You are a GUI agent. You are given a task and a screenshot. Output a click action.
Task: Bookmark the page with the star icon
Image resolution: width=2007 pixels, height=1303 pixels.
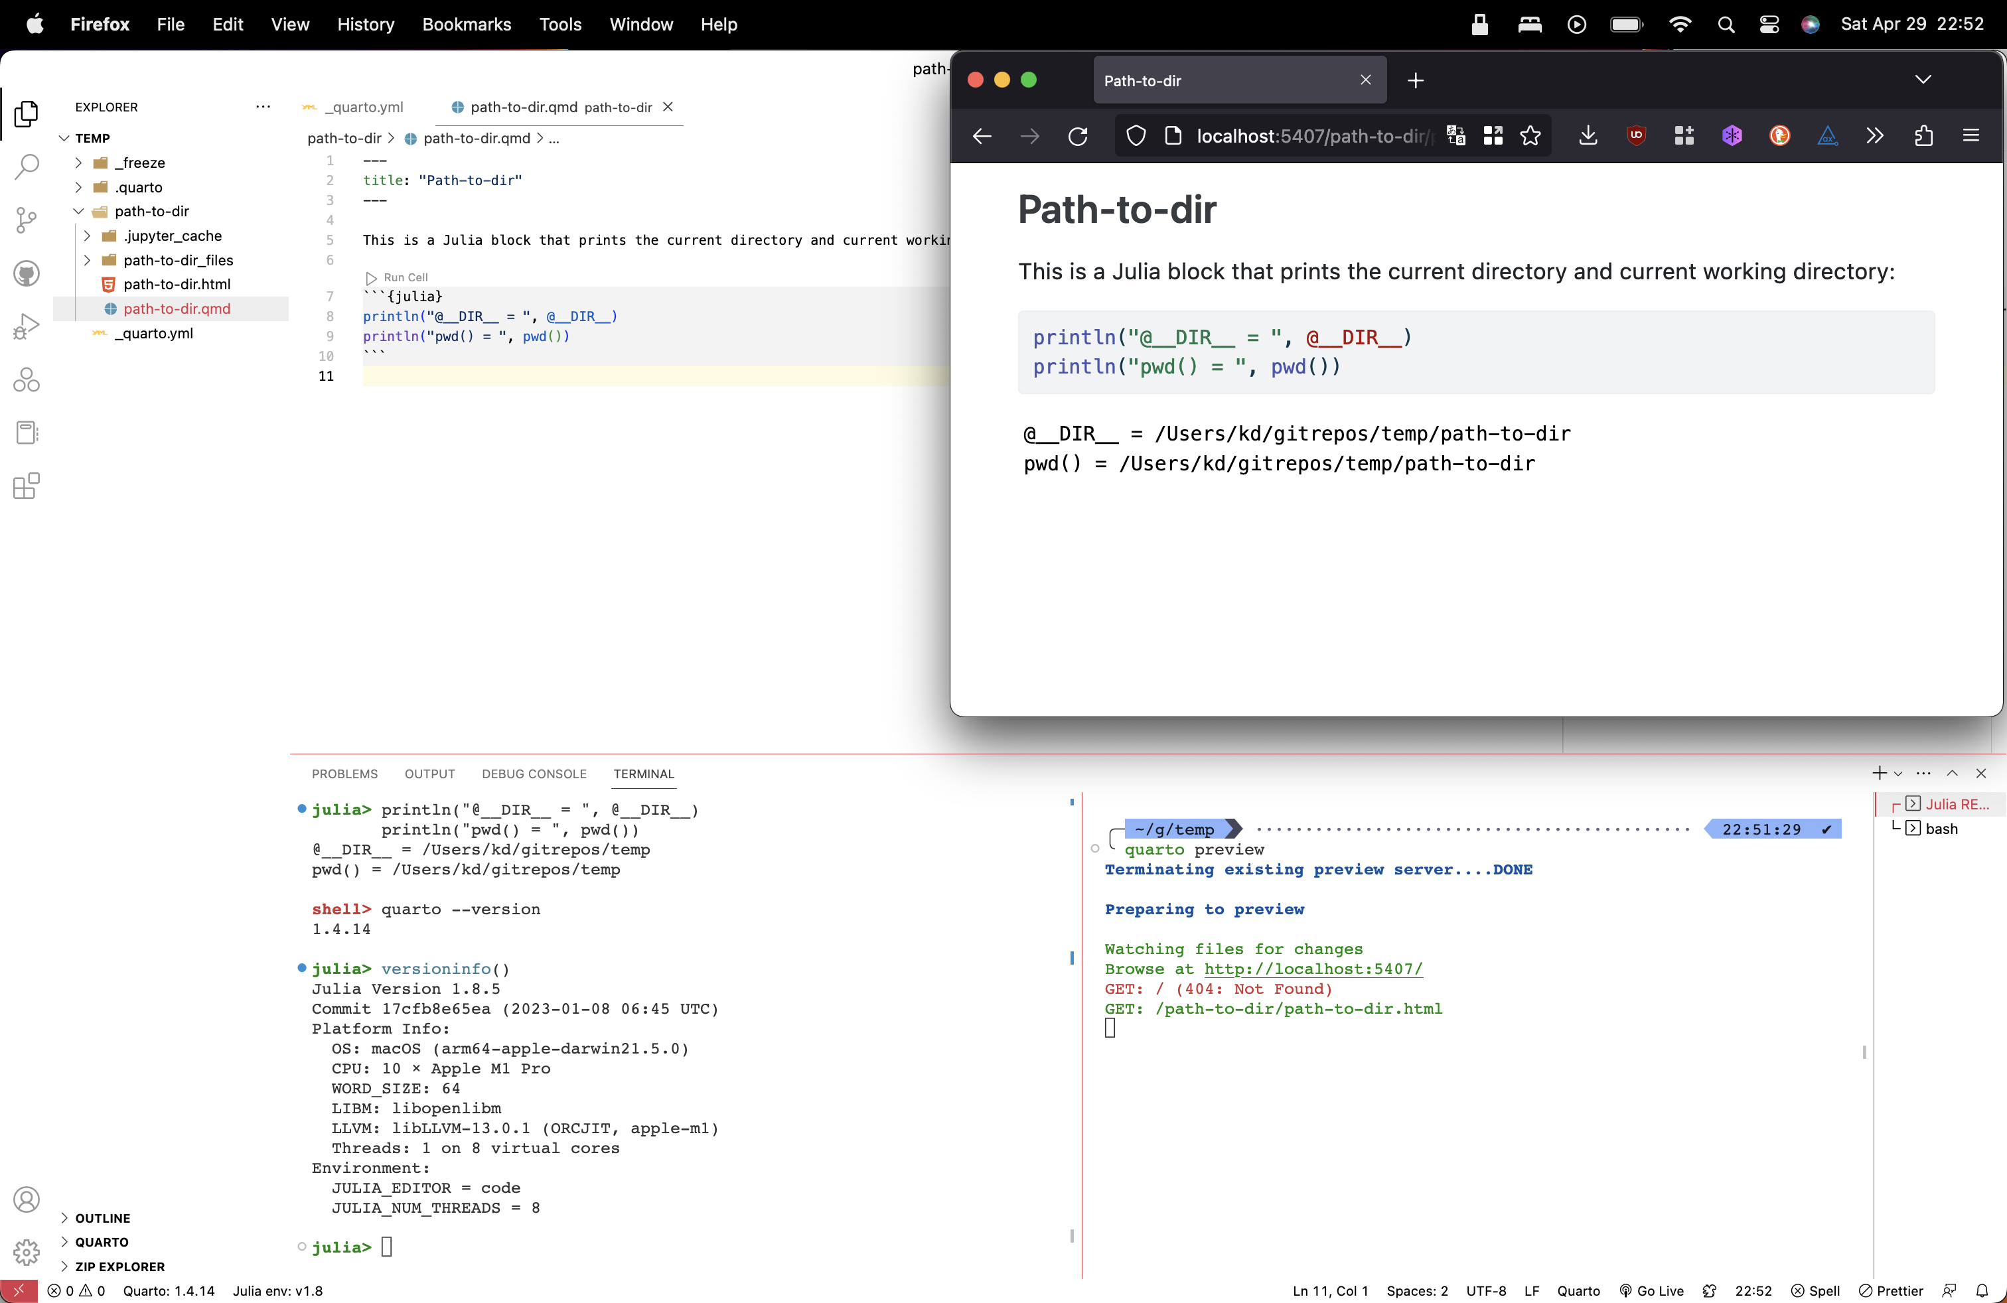[x=1530, y=136]
